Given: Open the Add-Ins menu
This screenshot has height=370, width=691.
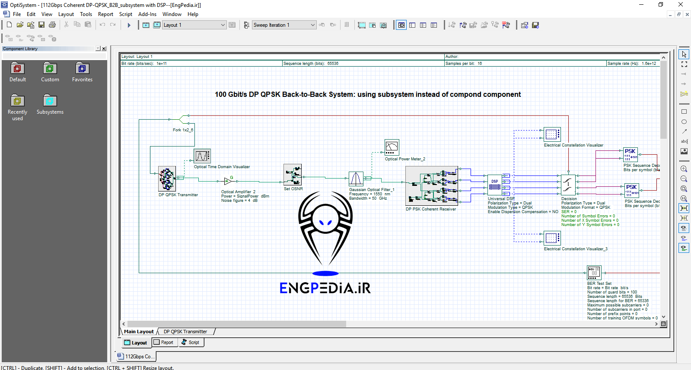Looking at the screenshot, I should click(147, 14).
